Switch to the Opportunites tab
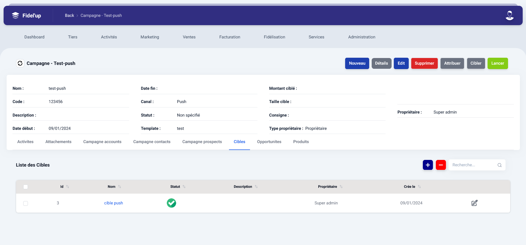 point(269,142)
